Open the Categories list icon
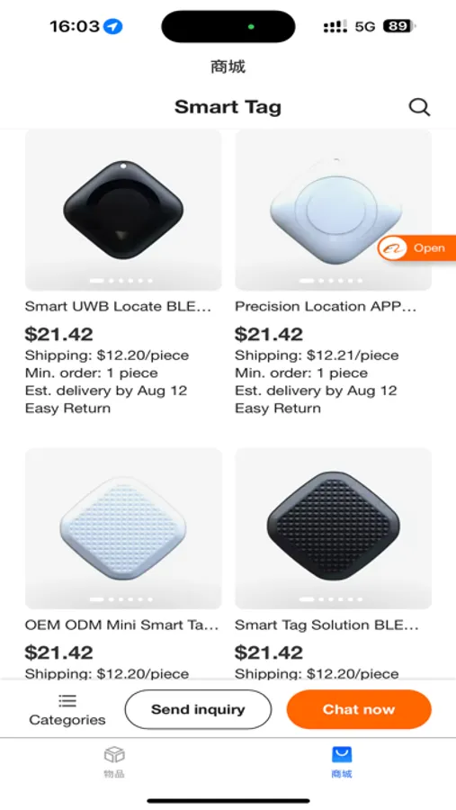The height and width of the screenshot is (810, 456). (67, 701)
